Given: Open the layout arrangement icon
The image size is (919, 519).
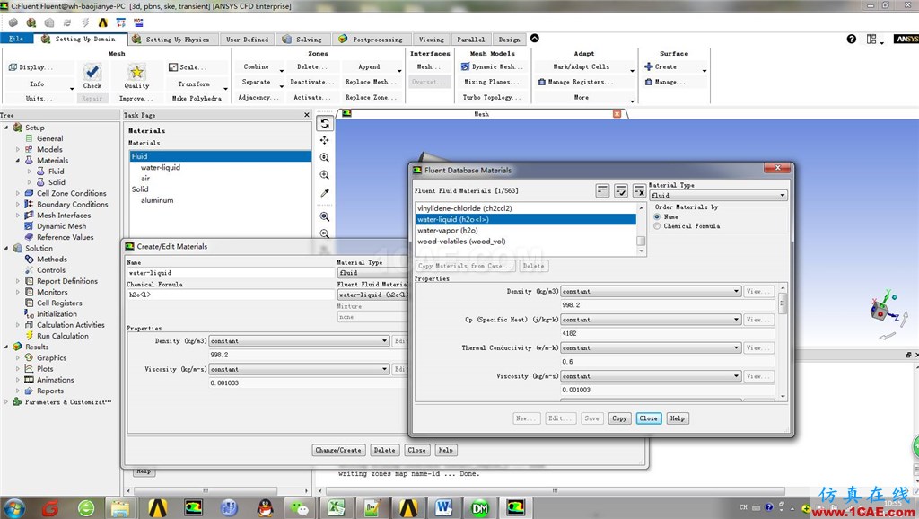Looking at the screenshot, I should tap(872, 39).
